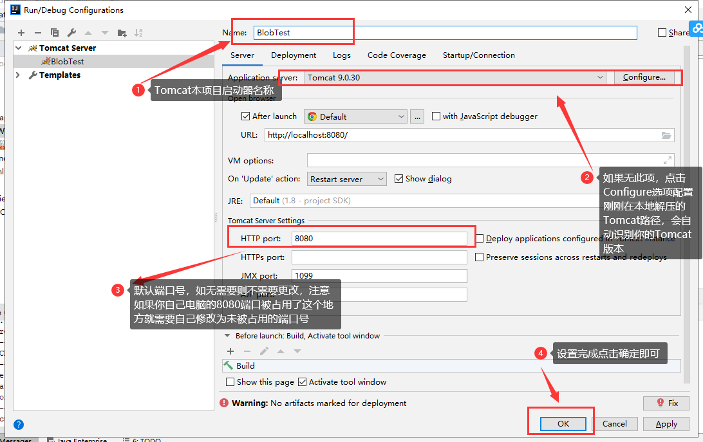Enable Preserve sessions across restarts checkbox
The image size is (703, 442).
479,257
